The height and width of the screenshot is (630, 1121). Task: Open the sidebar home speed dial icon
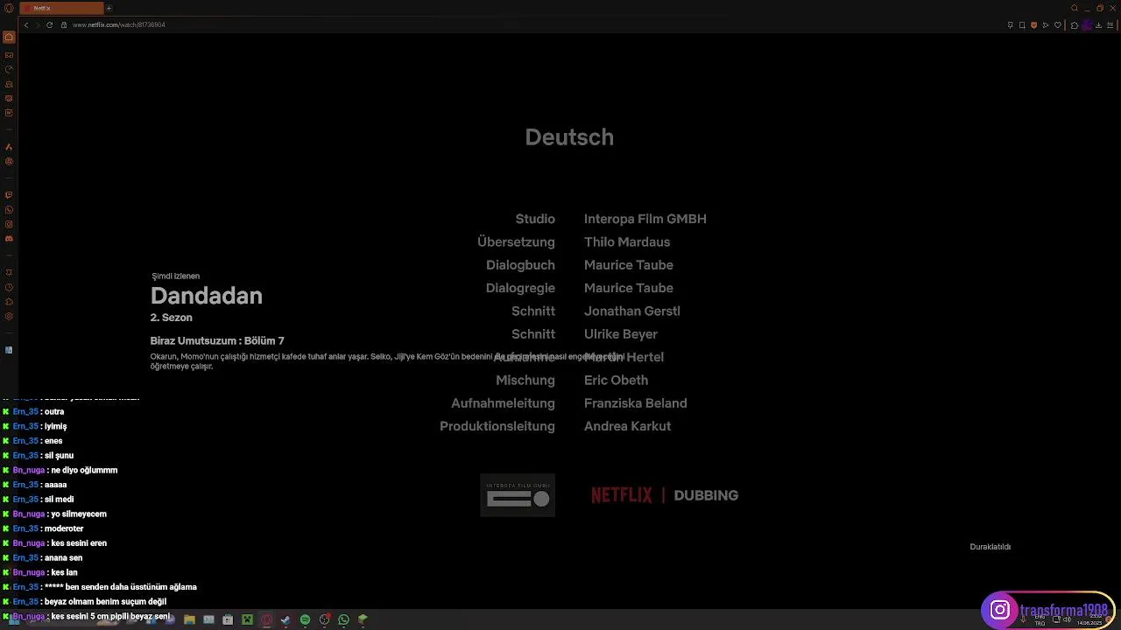(9, 37)
